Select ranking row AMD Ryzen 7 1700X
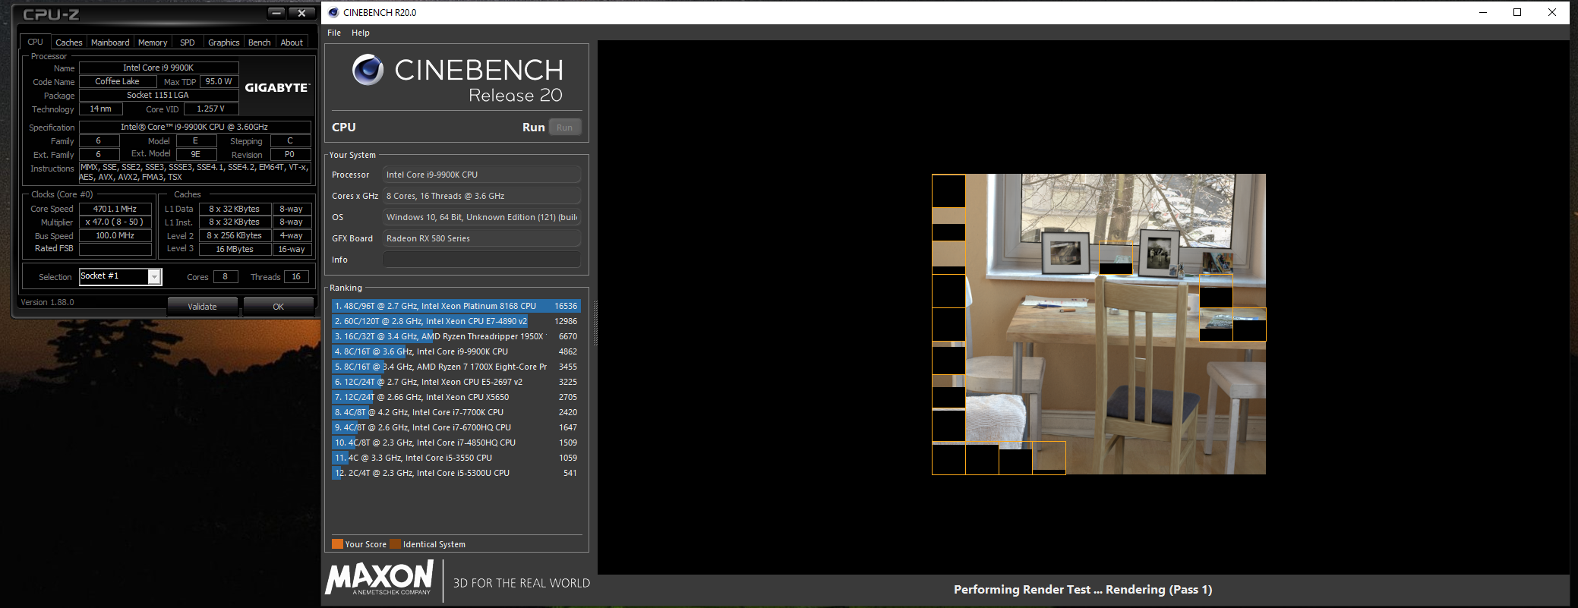Viewport: 1578px width, 608px height. (456, 367)
